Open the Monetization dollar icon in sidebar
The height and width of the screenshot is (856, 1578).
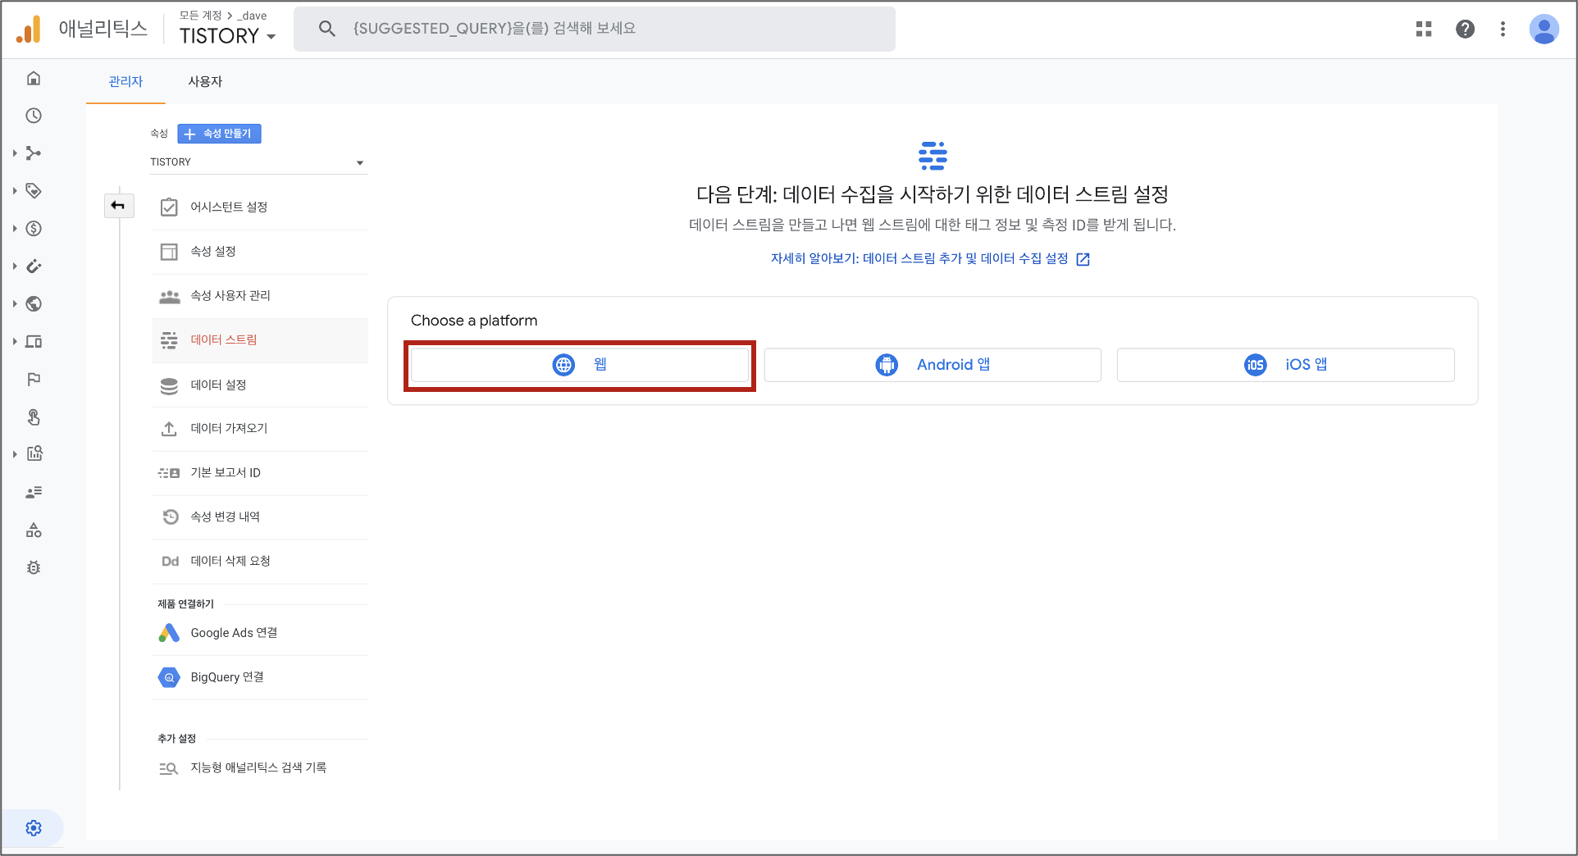click(x=34, y=229)
